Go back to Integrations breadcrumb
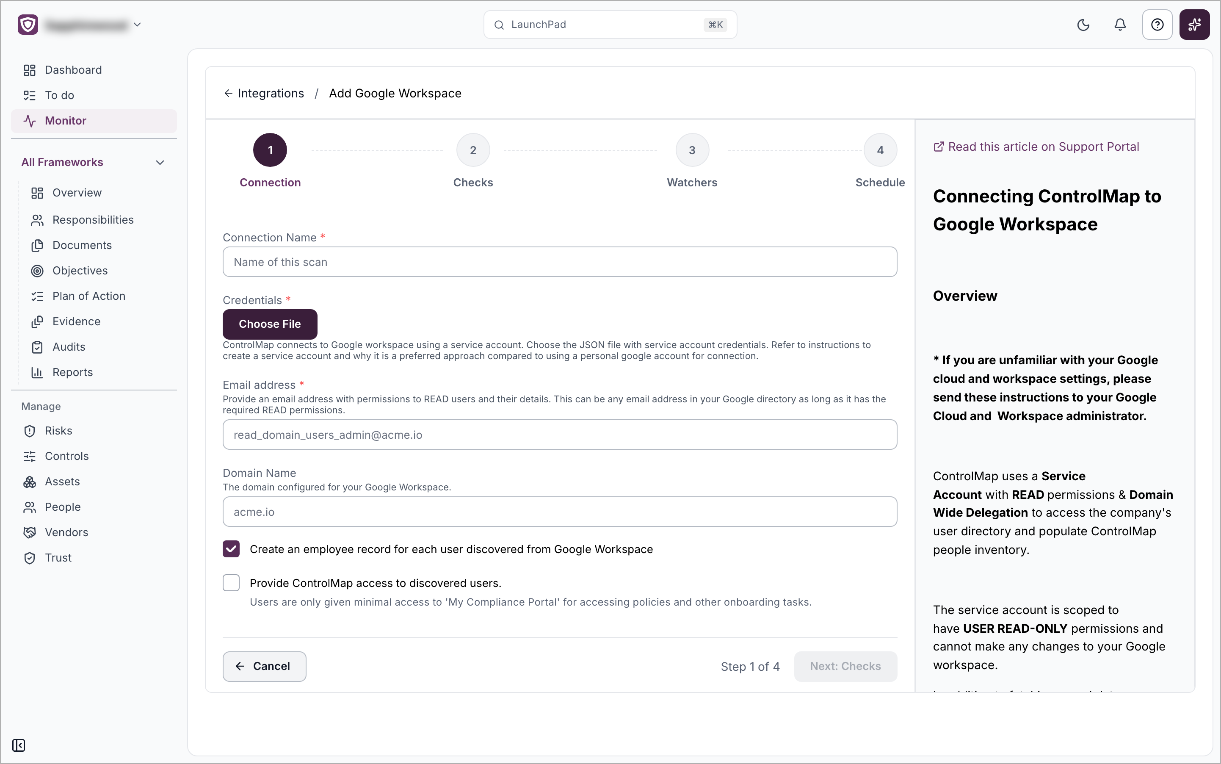 (x=264, y=94)
